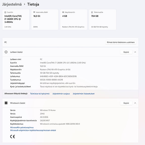
Task: Go back to Järjestelmä via breadcrumb
Action: click(12, 4)
